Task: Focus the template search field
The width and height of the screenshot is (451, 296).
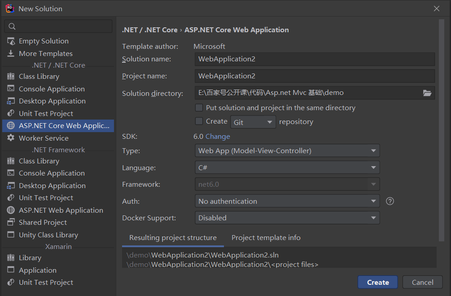Action: click(x=58, y=26)
